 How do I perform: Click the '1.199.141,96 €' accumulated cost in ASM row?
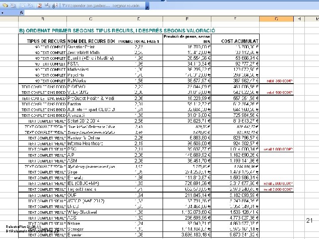click(x=235, y=161)
